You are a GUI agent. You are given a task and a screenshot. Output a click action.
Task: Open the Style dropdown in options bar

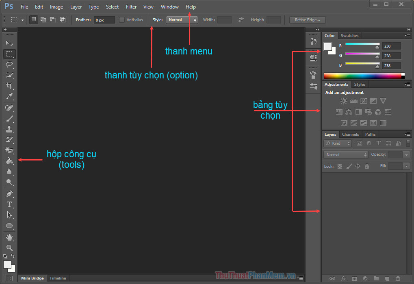pos(182,20)
